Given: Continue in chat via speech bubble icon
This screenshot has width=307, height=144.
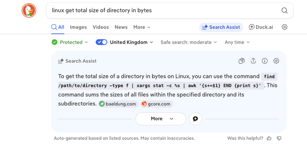Looking at the screenshot, I should (195, 119).
